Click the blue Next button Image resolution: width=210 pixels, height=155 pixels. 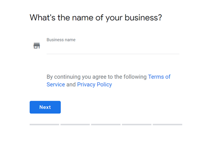(45, 107)
